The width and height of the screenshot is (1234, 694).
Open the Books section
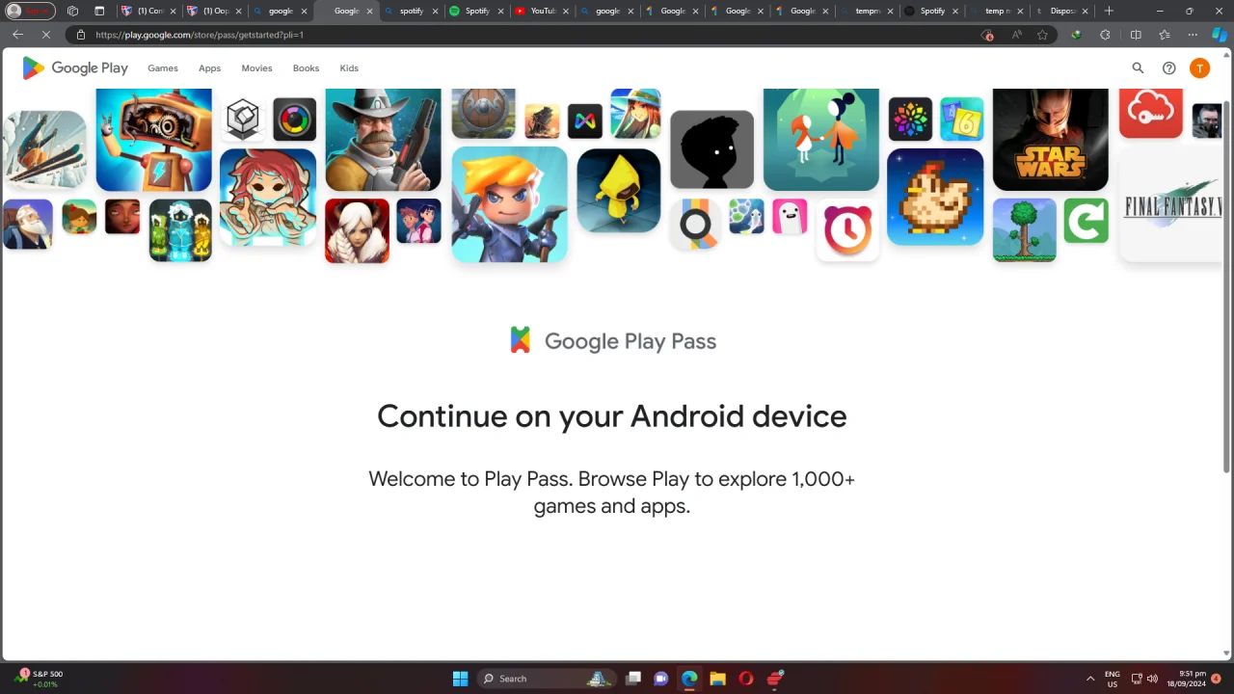click(306, 68)
